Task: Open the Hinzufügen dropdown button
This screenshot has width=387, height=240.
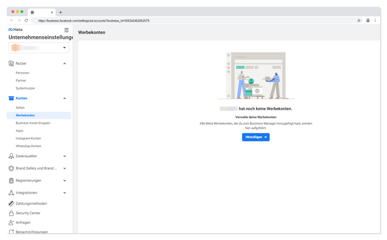Action: pos(255,137)
